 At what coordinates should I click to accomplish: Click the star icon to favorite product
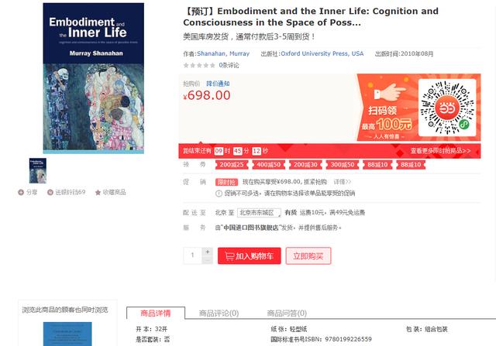98,192
